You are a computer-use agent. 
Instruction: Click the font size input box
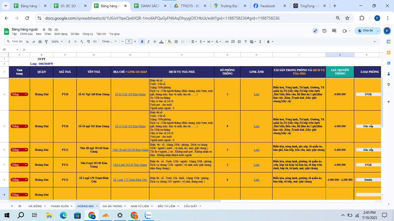129,41
